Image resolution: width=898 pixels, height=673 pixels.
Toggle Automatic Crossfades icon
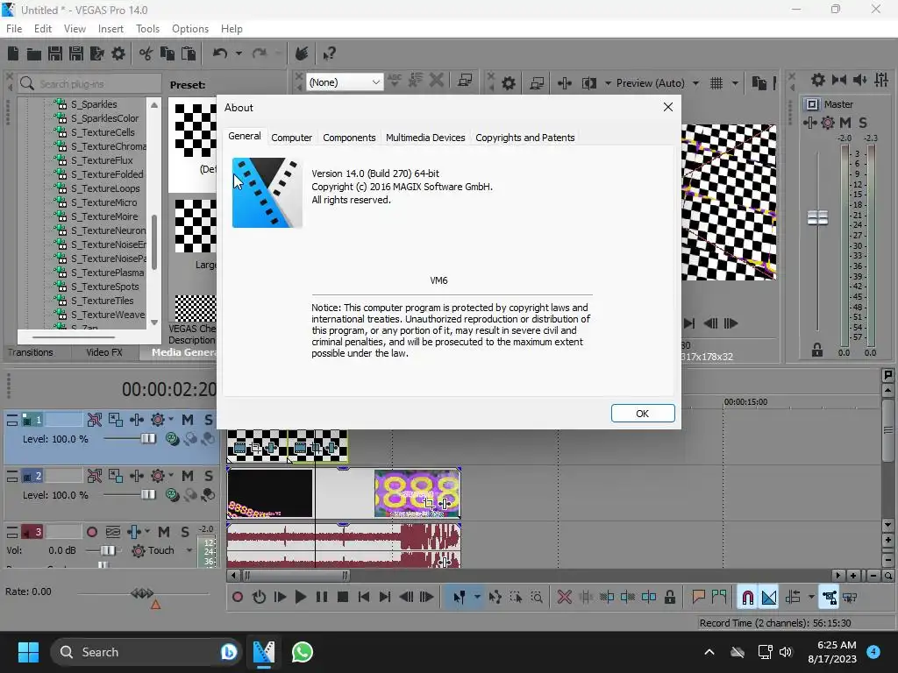(769, 598)
